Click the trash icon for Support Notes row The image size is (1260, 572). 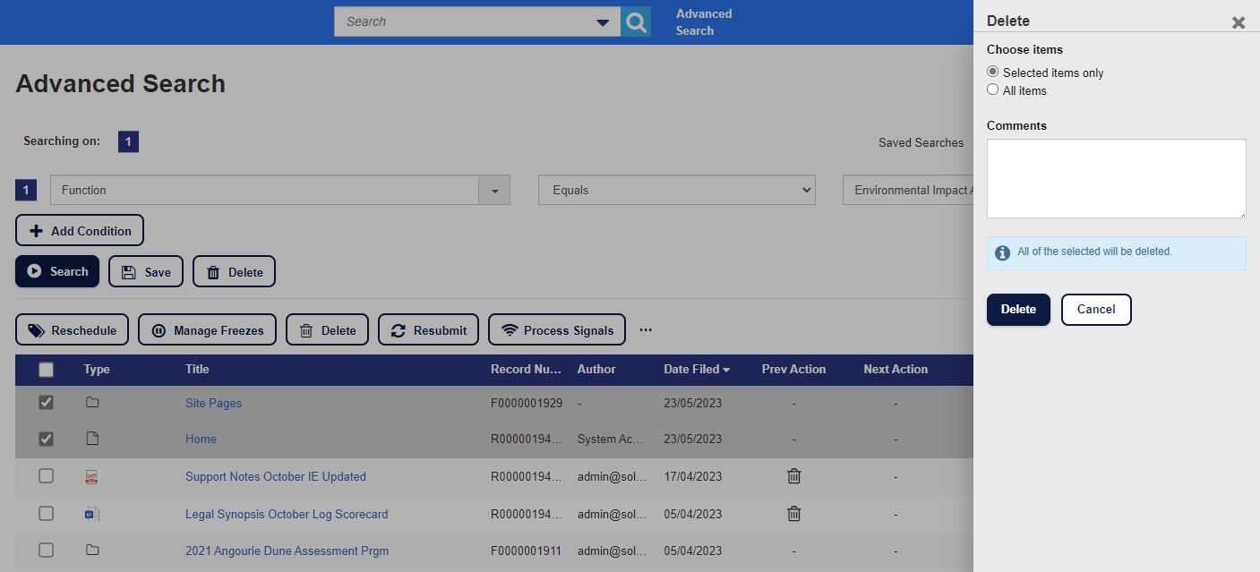tap(793, 476)
